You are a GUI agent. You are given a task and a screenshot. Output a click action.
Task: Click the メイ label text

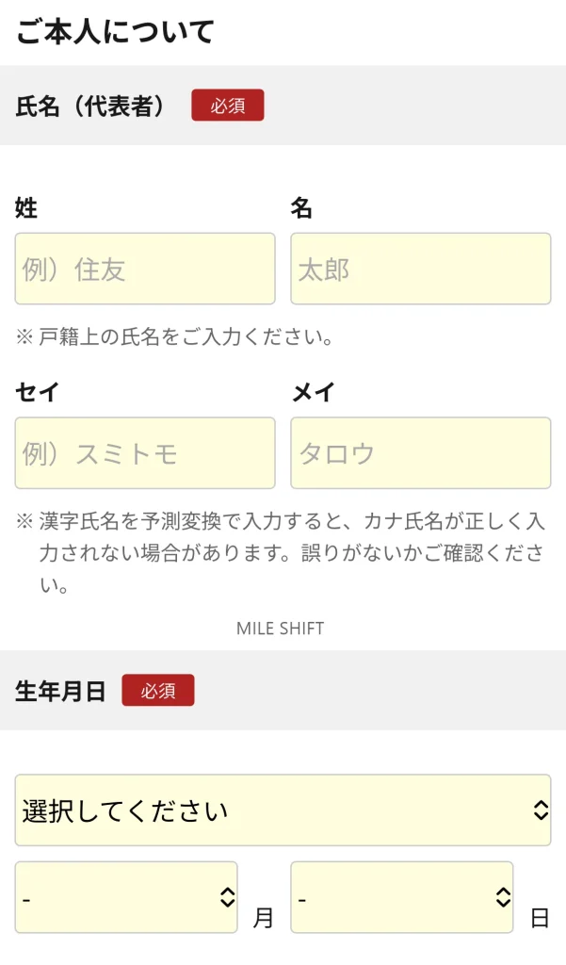click(x=313, y=393)
